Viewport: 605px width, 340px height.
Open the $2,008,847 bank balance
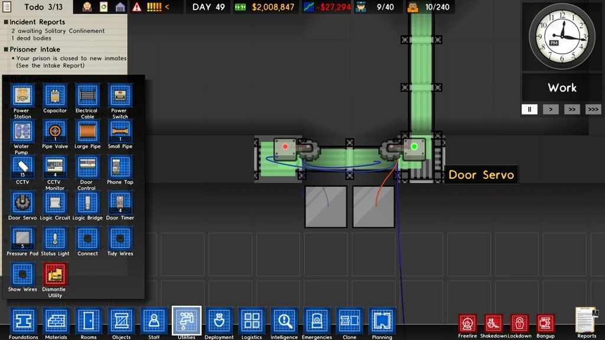point(265,7)
